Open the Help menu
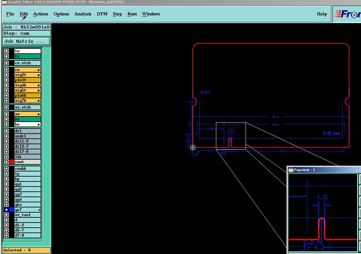Image resolution: width=361 pixels, height=254 pixels. pyautogui.click(x=322, y=14)
